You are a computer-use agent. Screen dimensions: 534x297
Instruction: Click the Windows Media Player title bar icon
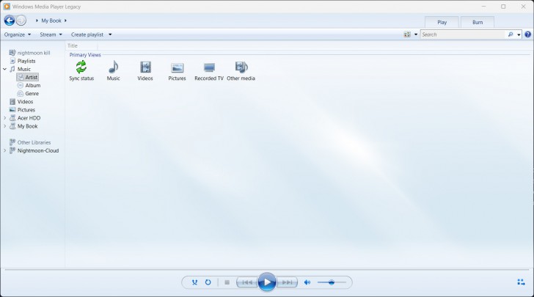[7, 7]
